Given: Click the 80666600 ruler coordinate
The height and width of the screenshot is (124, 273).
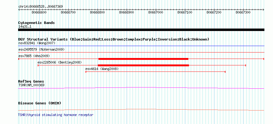Looking at the screenshot, I should pos(39,12).
